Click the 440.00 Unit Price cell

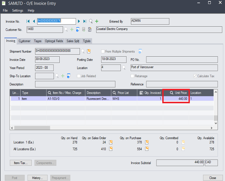(x=176, y=99)
